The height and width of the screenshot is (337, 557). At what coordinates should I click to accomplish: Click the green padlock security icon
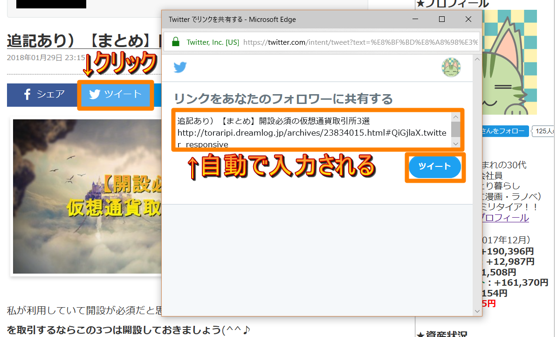175,42
